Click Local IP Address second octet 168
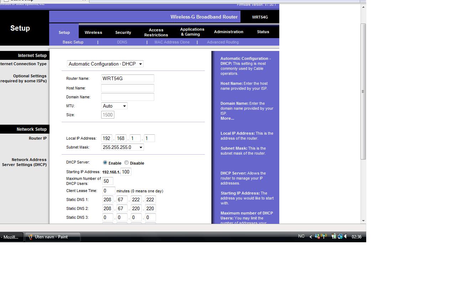The image size is (456, 285). tap(121, 138)
